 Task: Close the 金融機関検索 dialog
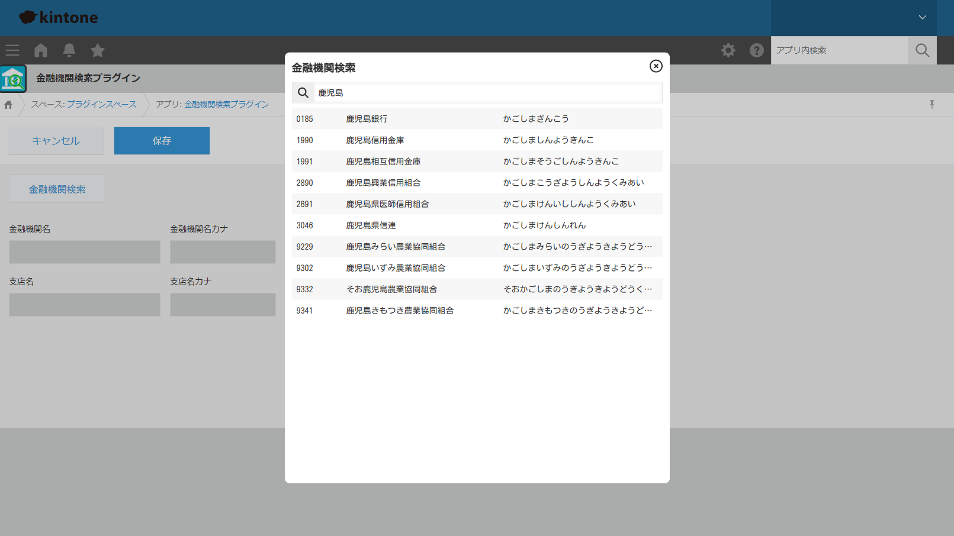coord(656,66)
